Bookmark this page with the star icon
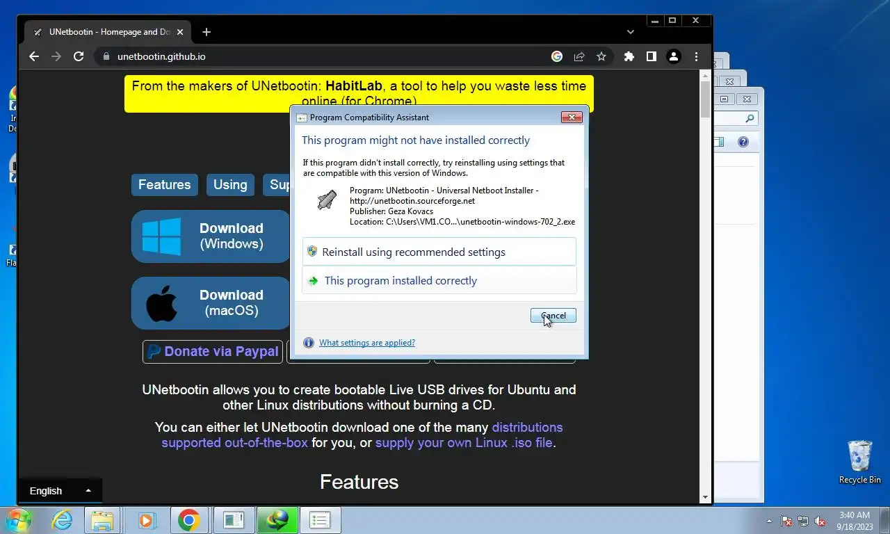890x534 pixels. (601, 56)
